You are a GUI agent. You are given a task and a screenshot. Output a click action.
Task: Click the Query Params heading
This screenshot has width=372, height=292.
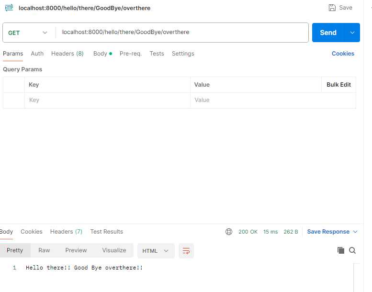coord(23,69)
